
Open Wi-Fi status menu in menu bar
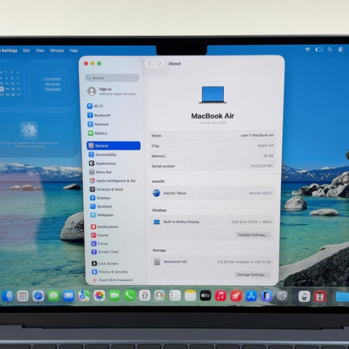(307, 49)
